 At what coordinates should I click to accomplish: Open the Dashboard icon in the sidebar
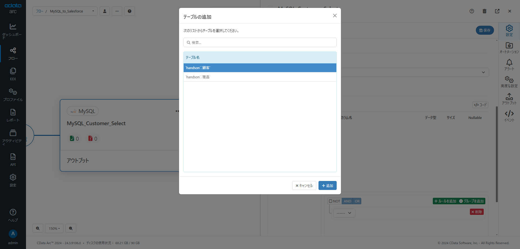(13, 27)
